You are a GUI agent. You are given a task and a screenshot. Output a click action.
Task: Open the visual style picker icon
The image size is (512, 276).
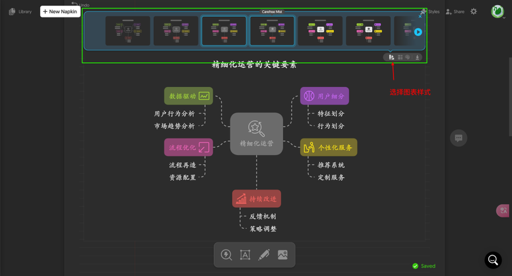pos(391,58)
